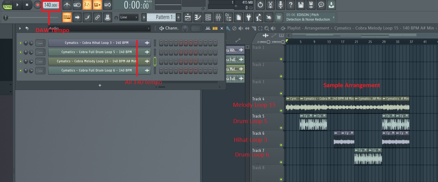
Task: Select the Pattern 1 selector
Action: click(161, 17)
